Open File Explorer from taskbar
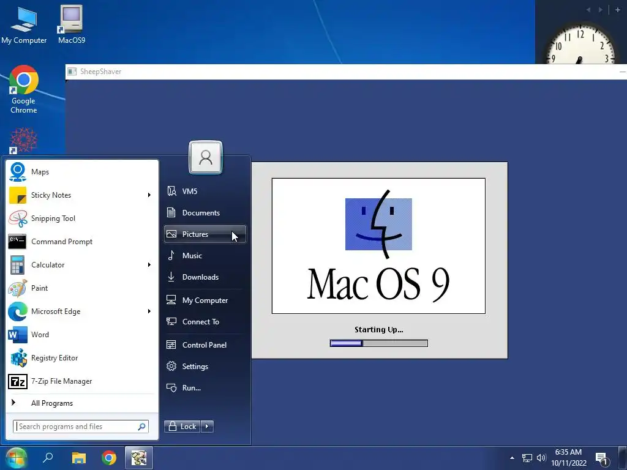 79,458
